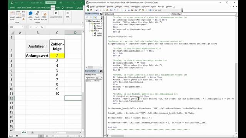Viewport: 246px width, 138px height.
Task: Open the Bearbeiten menu in VBA editor
Action: 101,7
